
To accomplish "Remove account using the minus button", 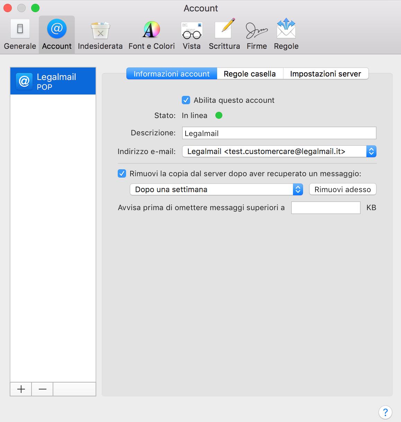I will pyautogui.click(x=43, y=389).
